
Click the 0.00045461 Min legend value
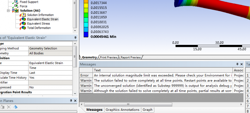point(103,37)
